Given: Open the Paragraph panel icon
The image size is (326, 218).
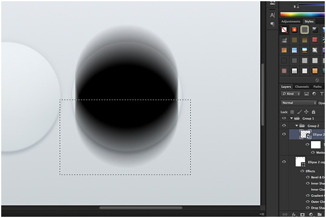Looking at the screenshot, I should 272,24.
